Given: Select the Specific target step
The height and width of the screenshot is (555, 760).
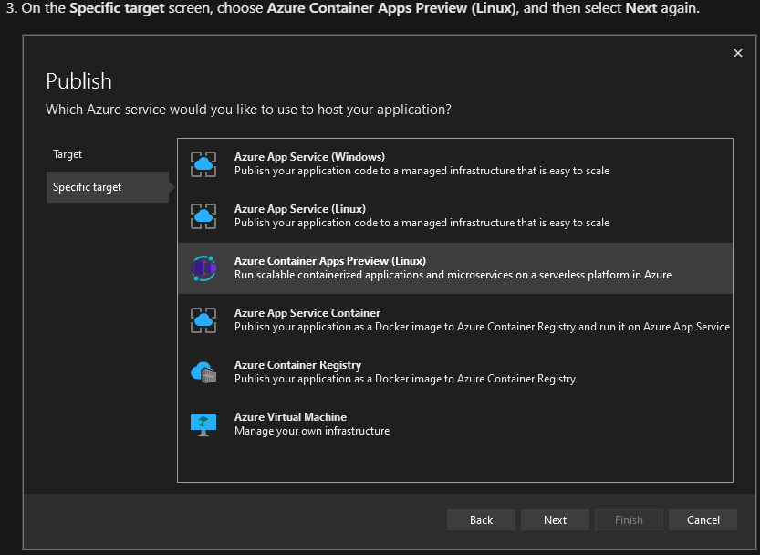Looking at the screenshot, I should pyautogui.click(x=108, y=187).
